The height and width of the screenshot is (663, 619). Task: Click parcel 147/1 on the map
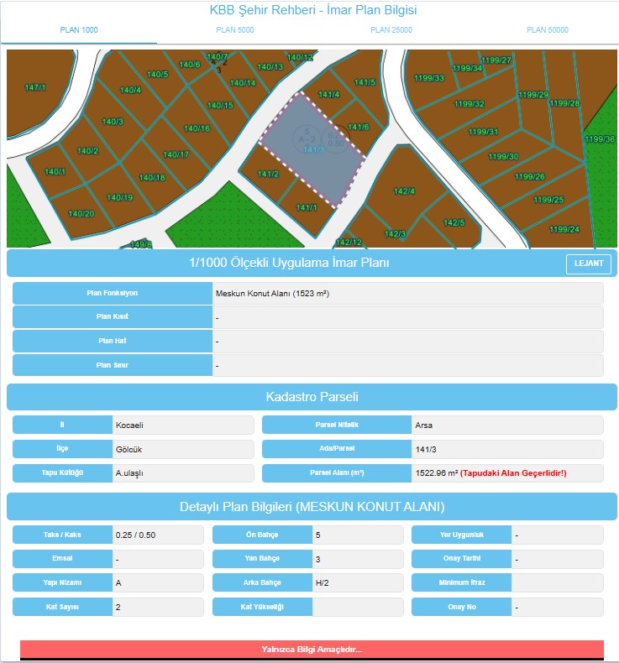tap(35, 87)
